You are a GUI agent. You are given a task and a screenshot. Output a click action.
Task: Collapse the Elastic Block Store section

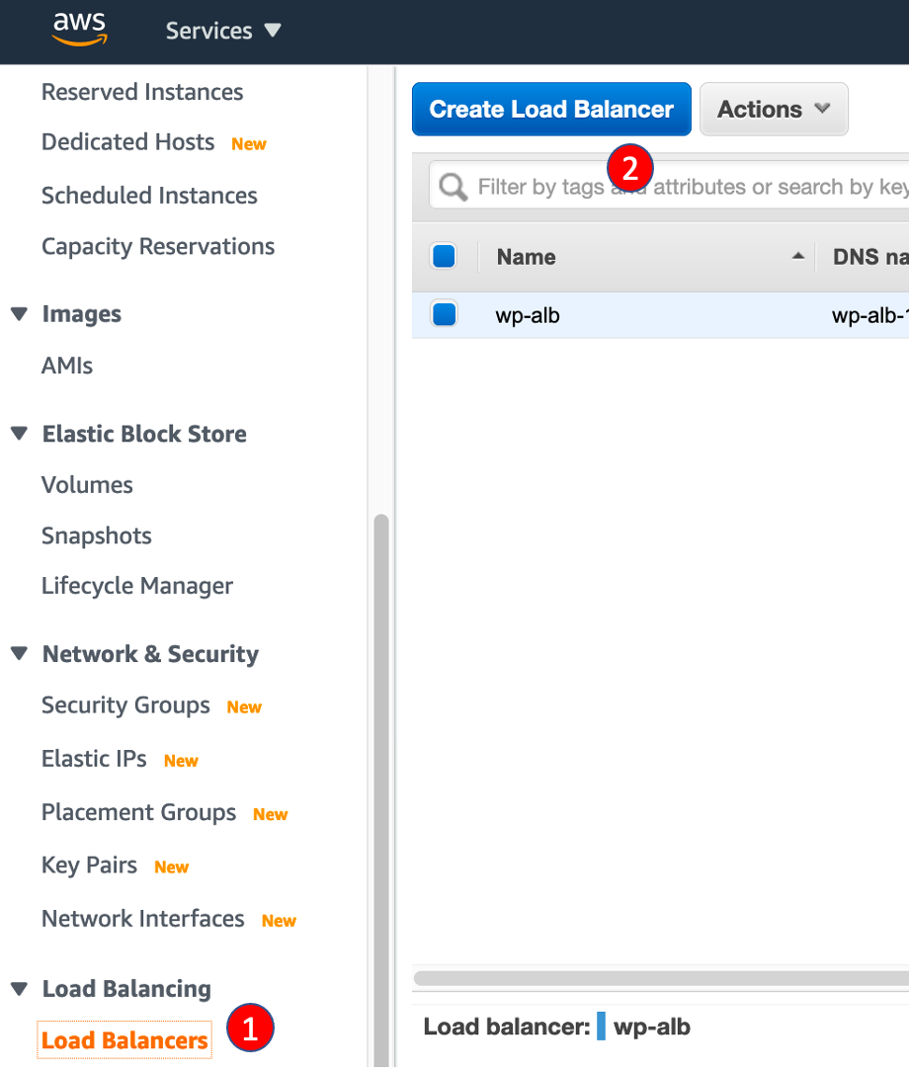(x=19, y=434)
